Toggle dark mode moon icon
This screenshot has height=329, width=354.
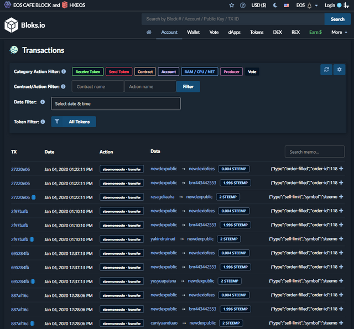(275, 5)
